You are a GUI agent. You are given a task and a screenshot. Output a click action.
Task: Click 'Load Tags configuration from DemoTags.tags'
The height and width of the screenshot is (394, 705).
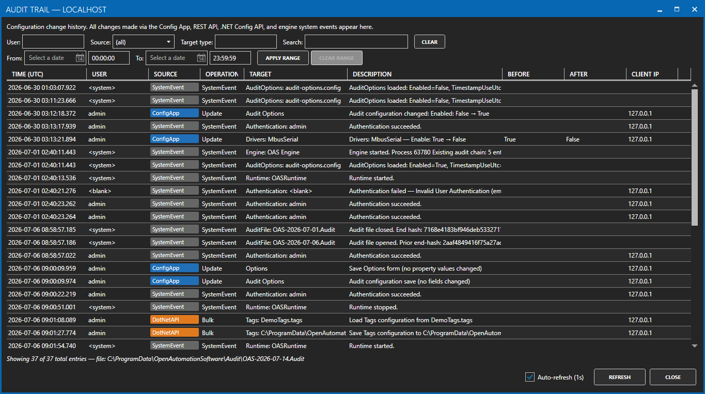tap(411, 320)
